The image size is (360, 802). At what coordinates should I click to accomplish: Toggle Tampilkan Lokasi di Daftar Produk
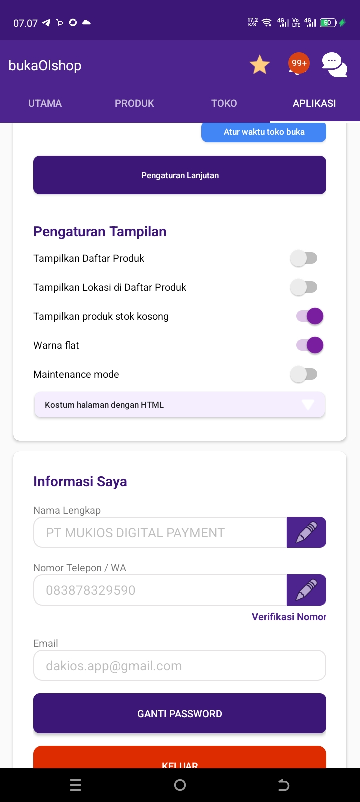[x=304, y=287]
